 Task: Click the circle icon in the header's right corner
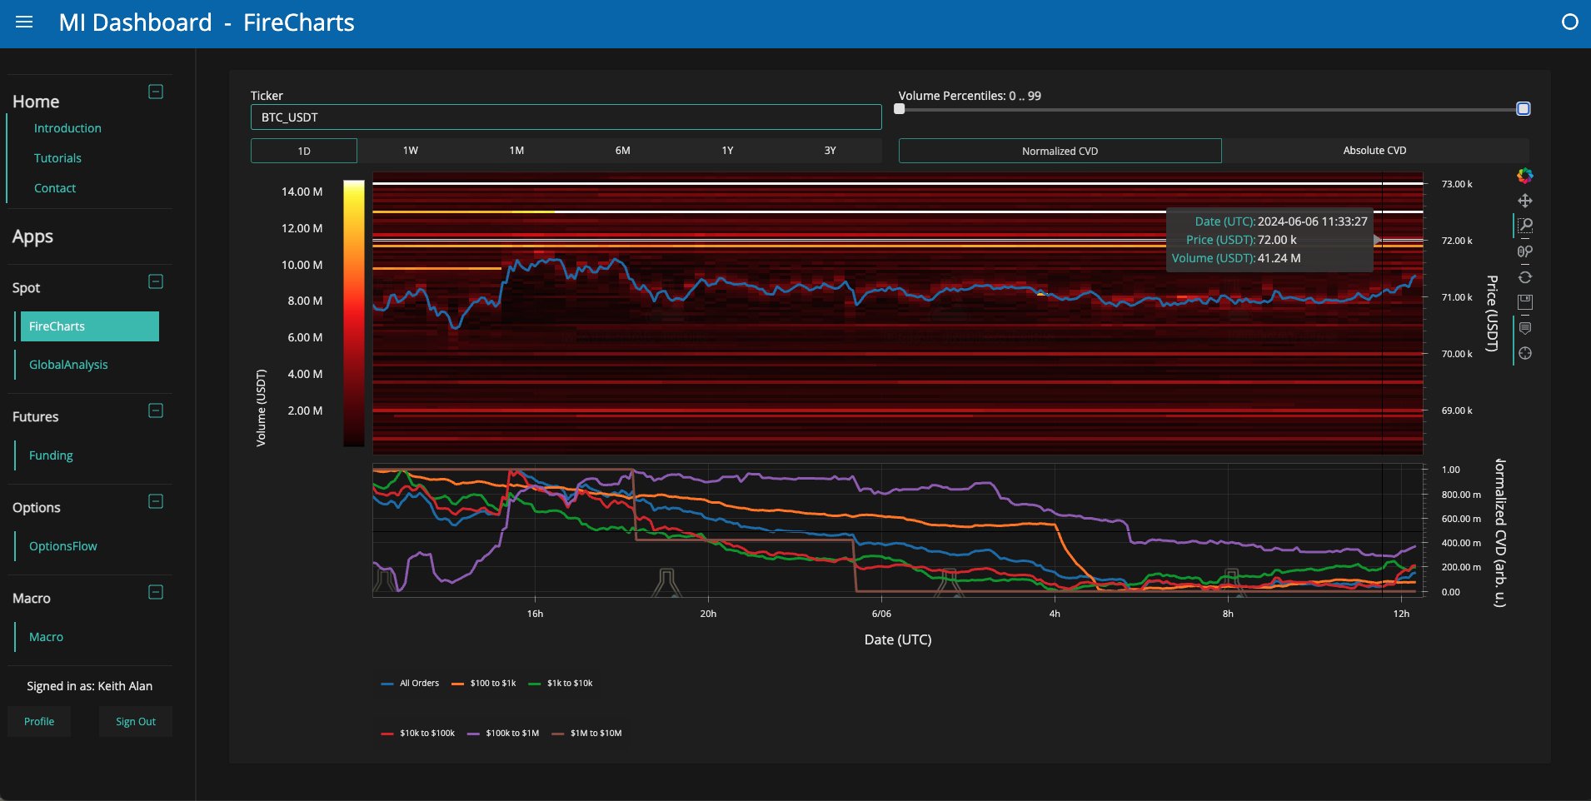pos(1569,22)
